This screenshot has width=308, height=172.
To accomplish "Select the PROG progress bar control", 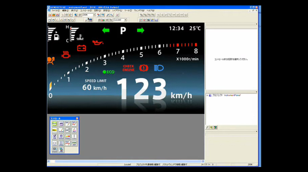I will (67, 137).
